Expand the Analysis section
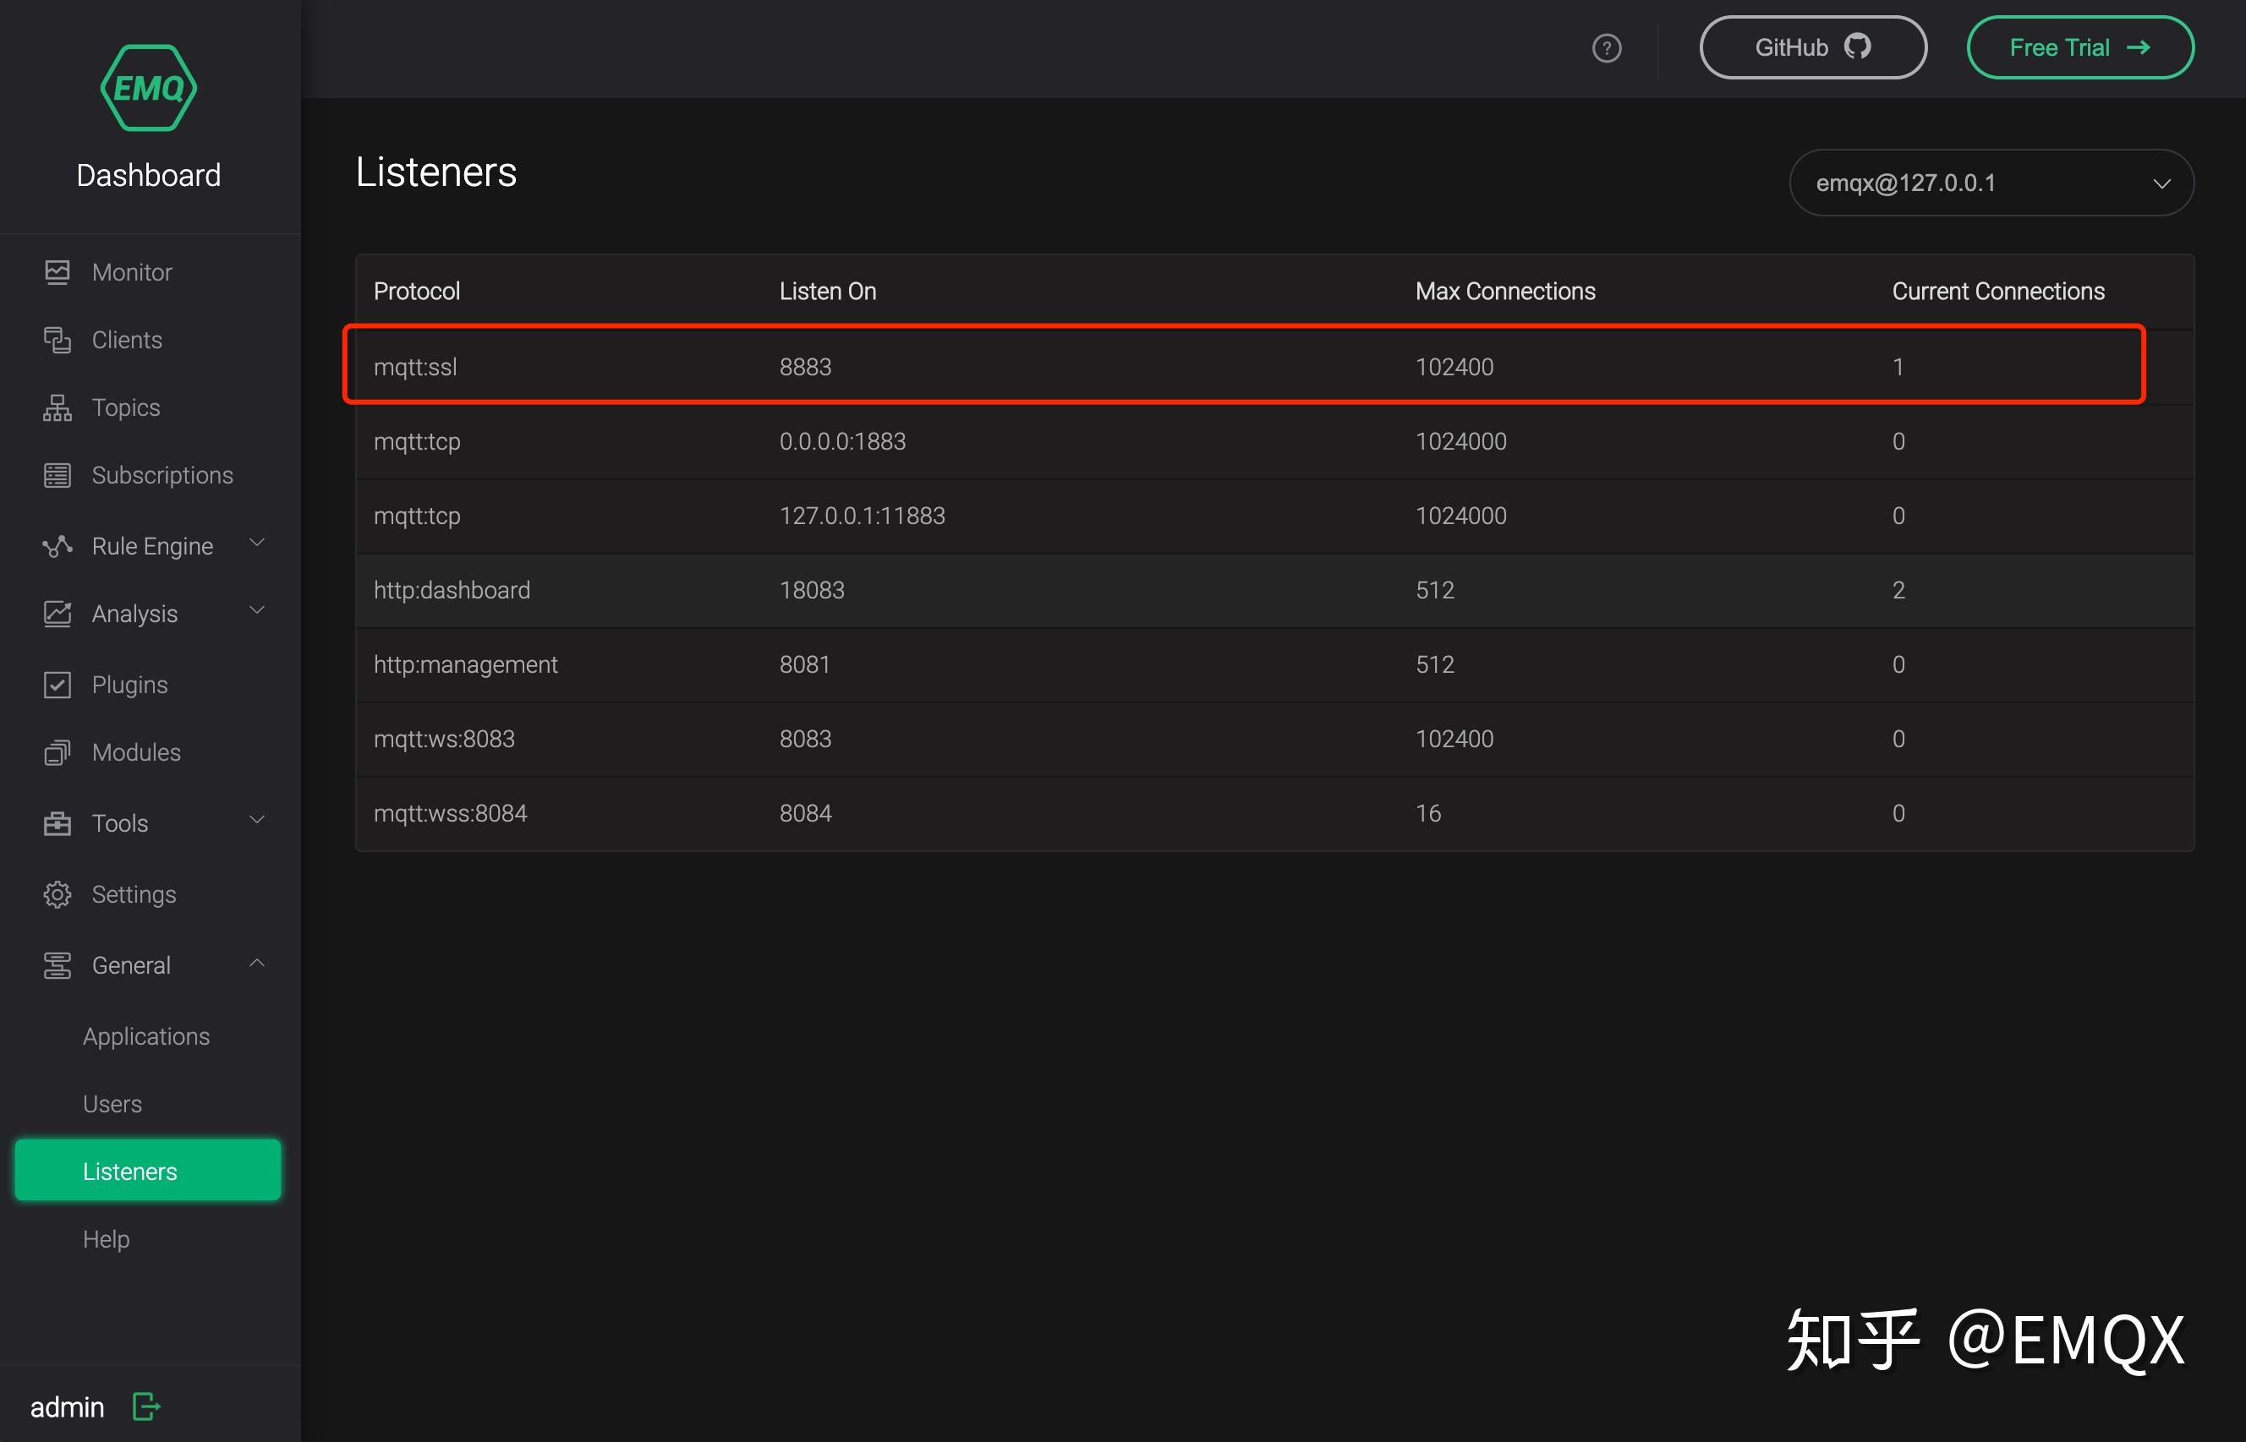 tap(256, 611)
